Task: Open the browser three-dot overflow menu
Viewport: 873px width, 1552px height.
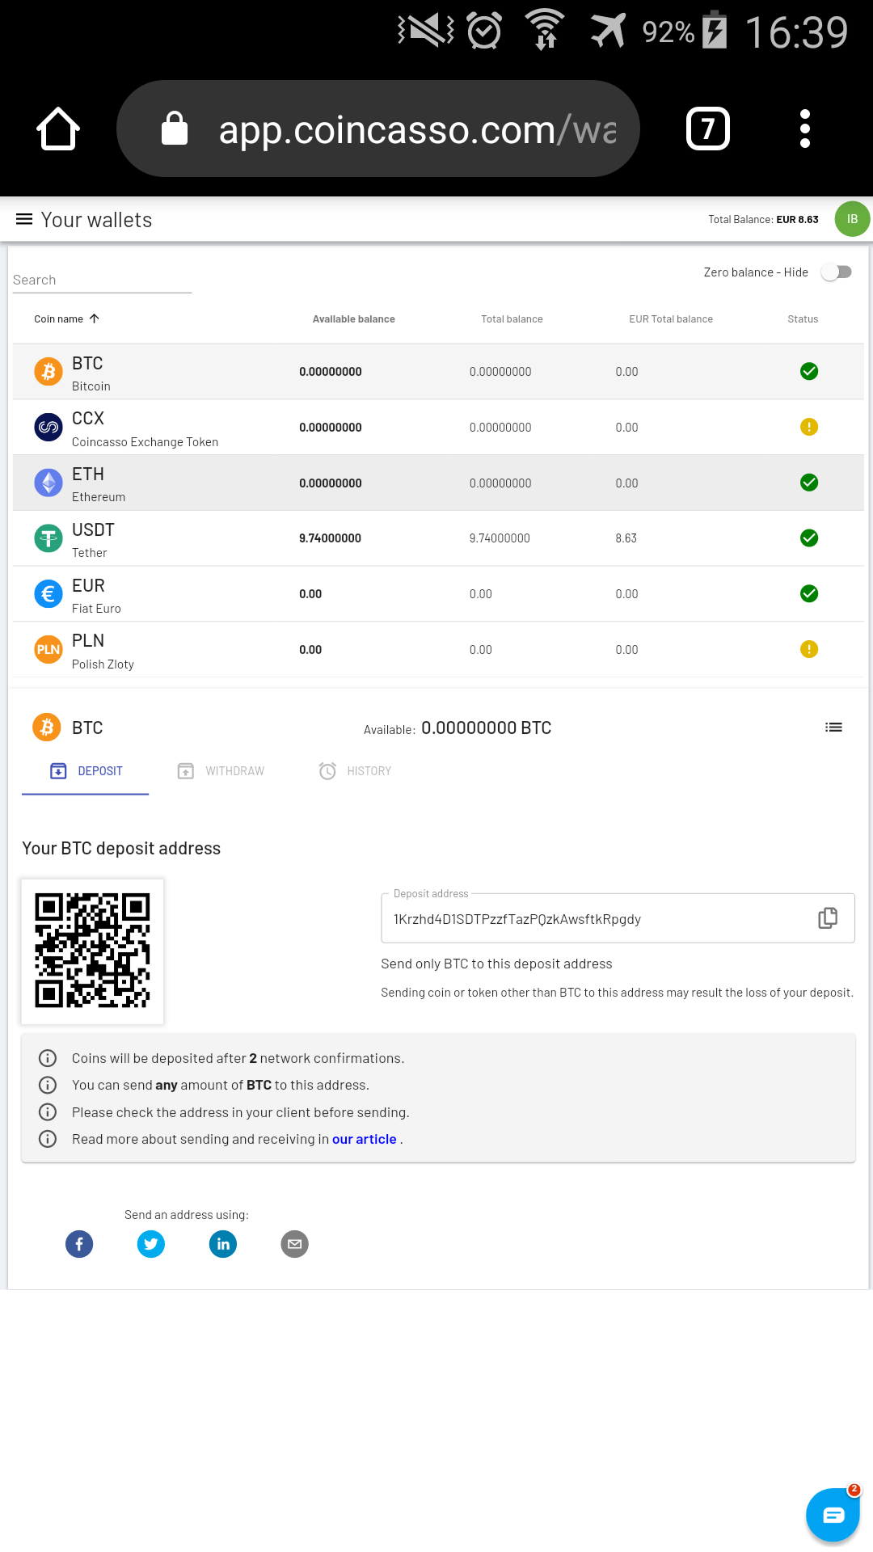Action: [x=804, y=129]
